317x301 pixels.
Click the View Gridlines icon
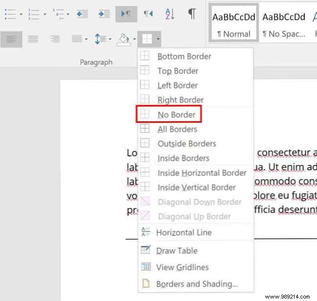pos(146,267)
